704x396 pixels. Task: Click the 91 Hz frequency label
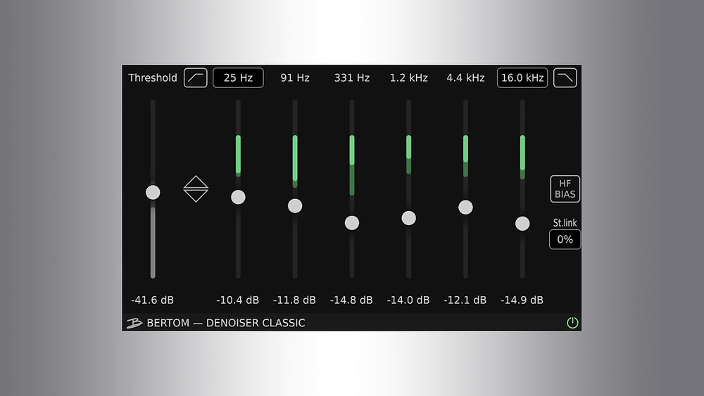295,77
